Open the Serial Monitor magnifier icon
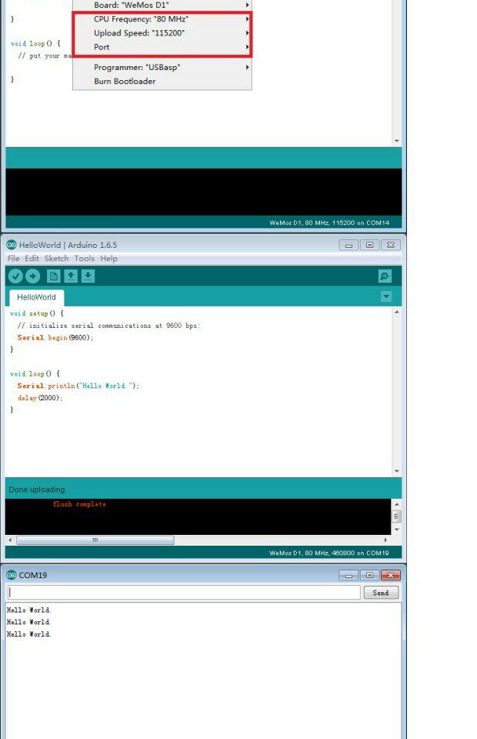Image resolution: width=477 pixels, height=739 pixels. [385, 276]
